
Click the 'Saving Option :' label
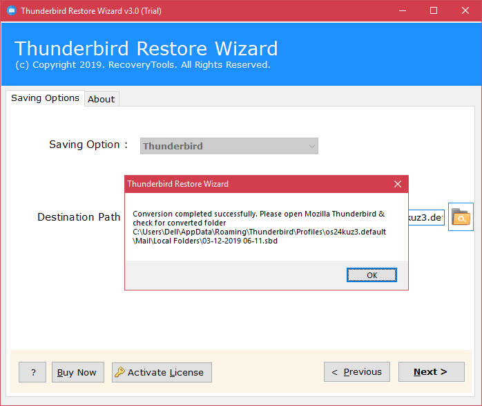88,145
